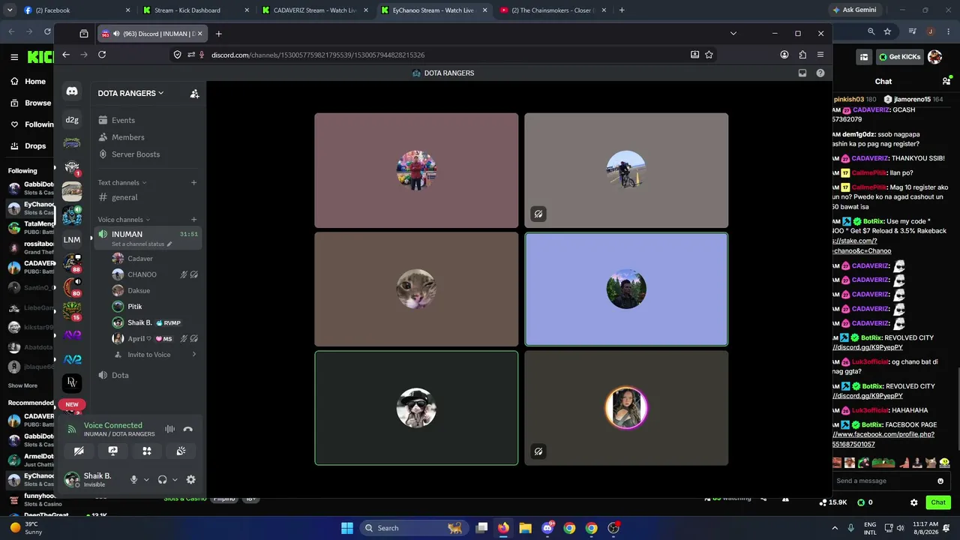Open emoji picker in Kick chat
Viewport: 960px width, 540px height.
click(940, 481)
